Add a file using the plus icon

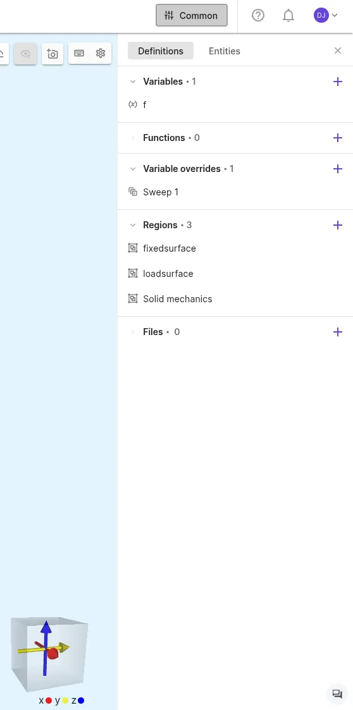tap(338, 332)
